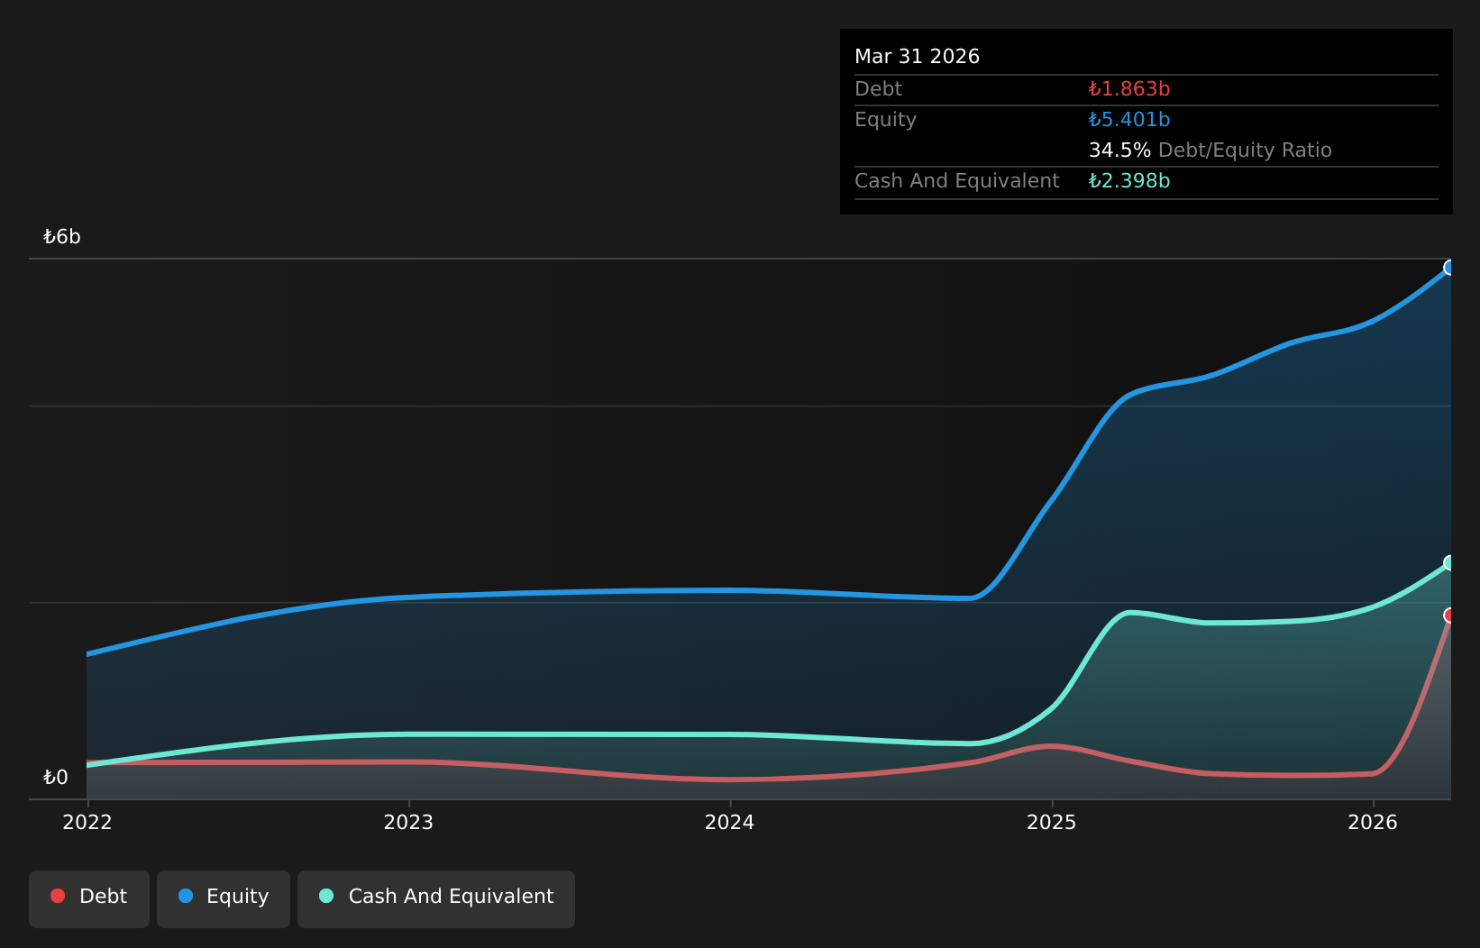Click Cash And Equivalent label in tooltip
The width and height of the screenshot is (1480, 948).
click(956, 181)
